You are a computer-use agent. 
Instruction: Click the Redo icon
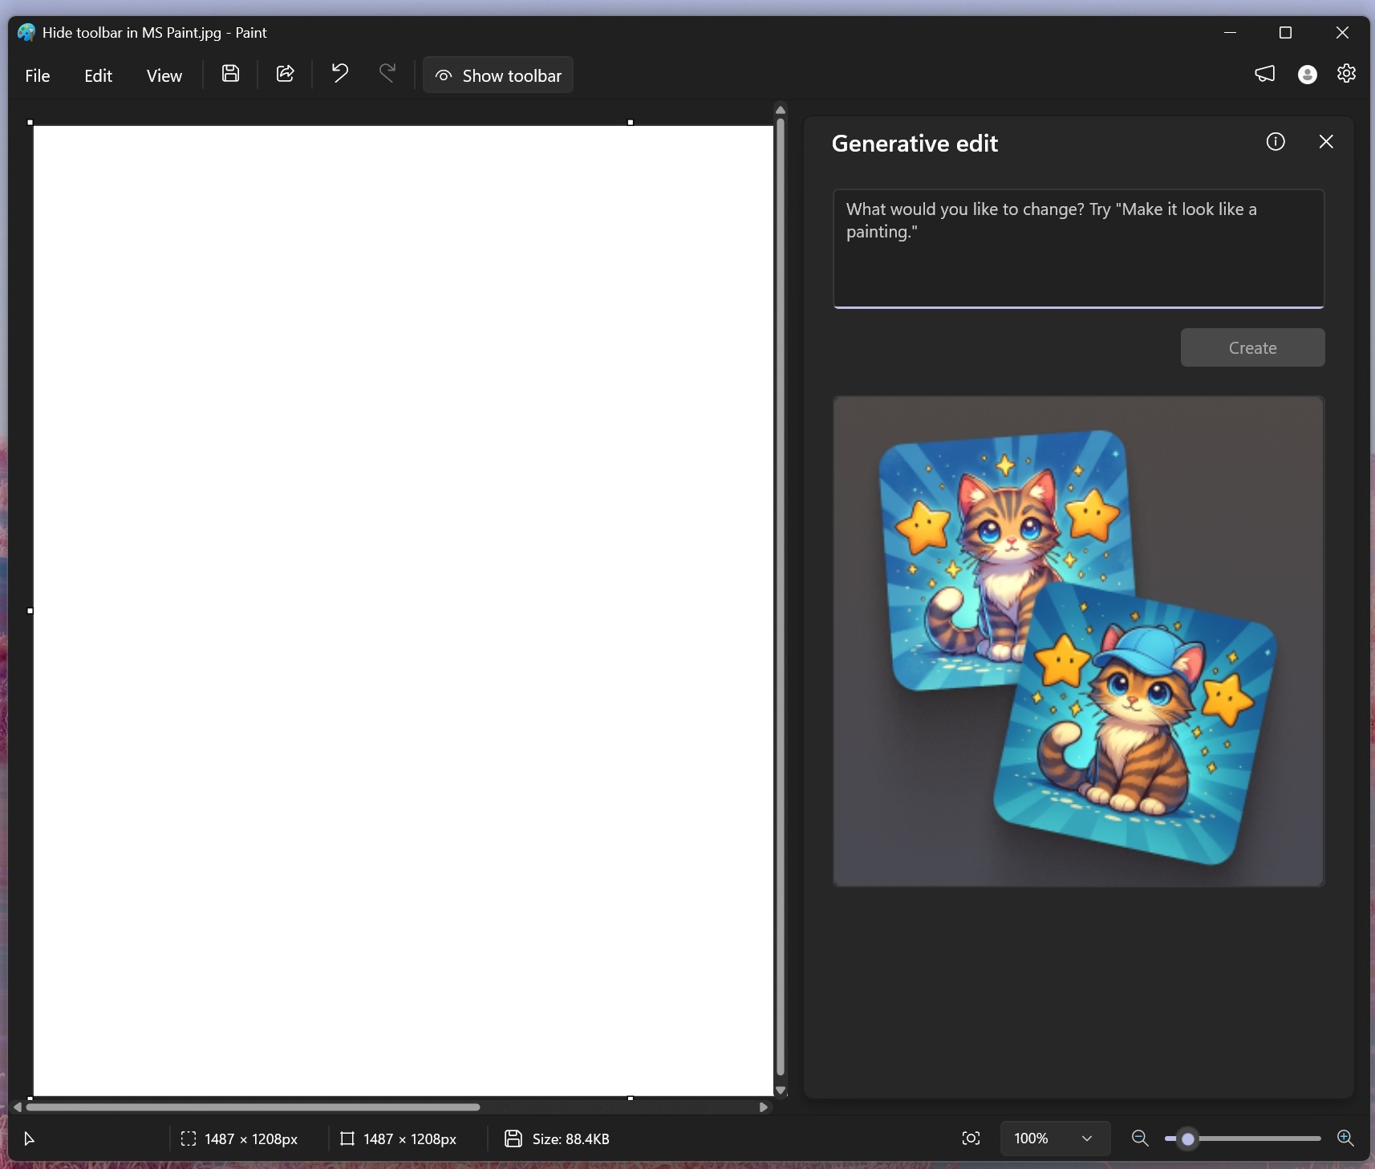tap(388, 74)
